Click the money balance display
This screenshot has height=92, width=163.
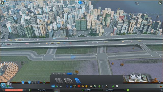click(x=92, y=90)
